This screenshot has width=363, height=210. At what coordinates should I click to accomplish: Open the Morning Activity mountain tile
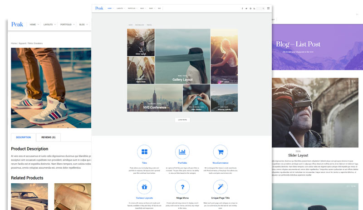point(224,98)
